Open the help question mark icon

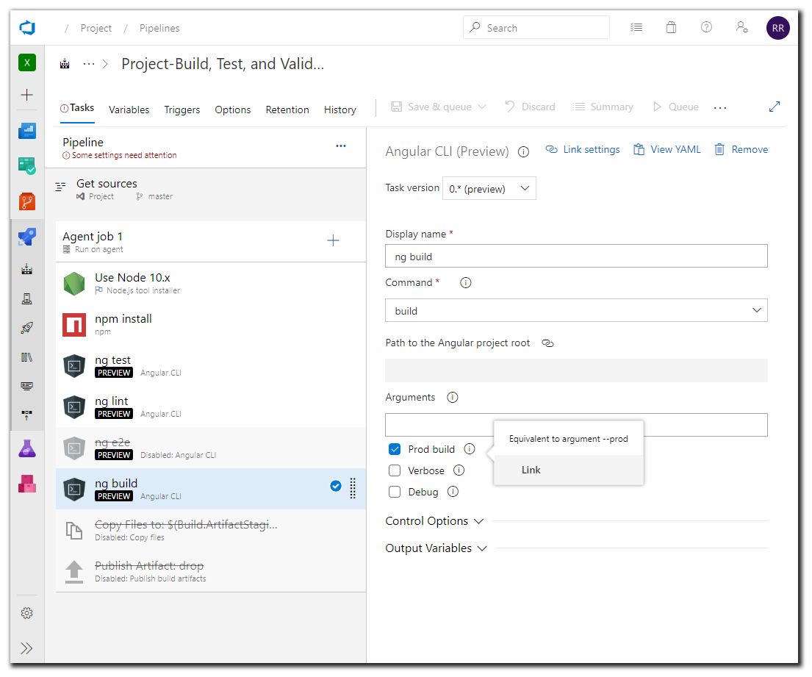click(x=706, y=27)
